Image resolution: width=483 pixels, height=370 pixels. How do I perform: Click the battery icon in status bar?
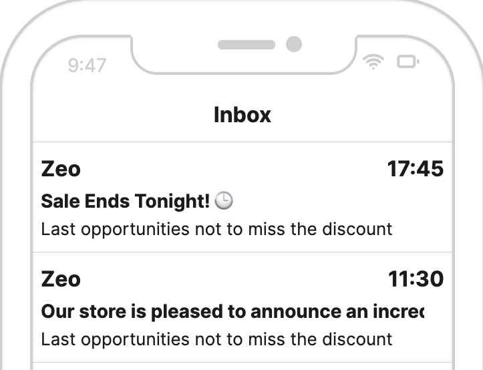click(408, 61)
